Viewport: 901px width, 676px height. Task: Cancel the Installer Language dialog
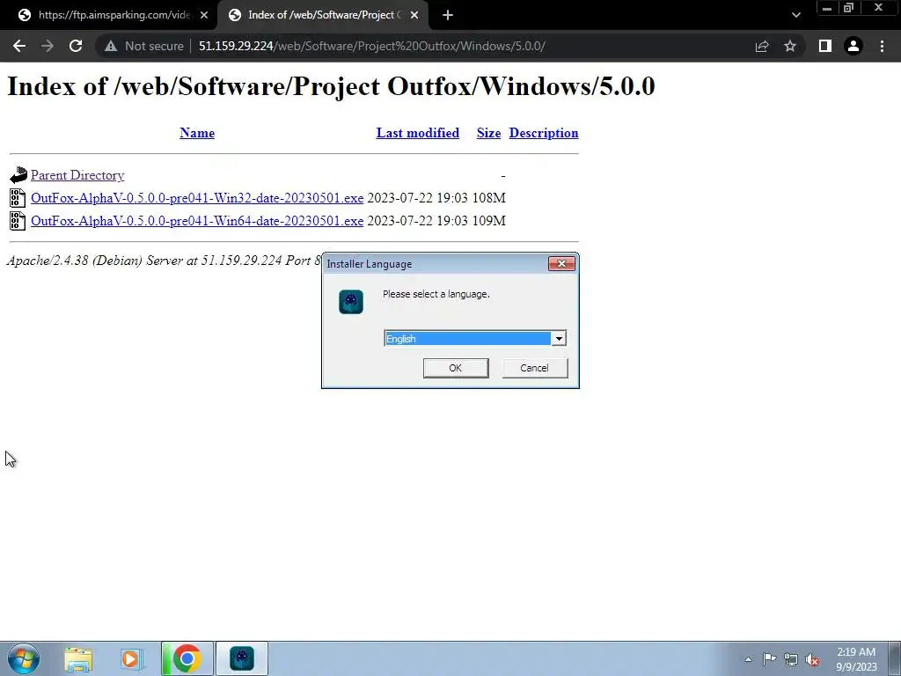pos(534,368)
